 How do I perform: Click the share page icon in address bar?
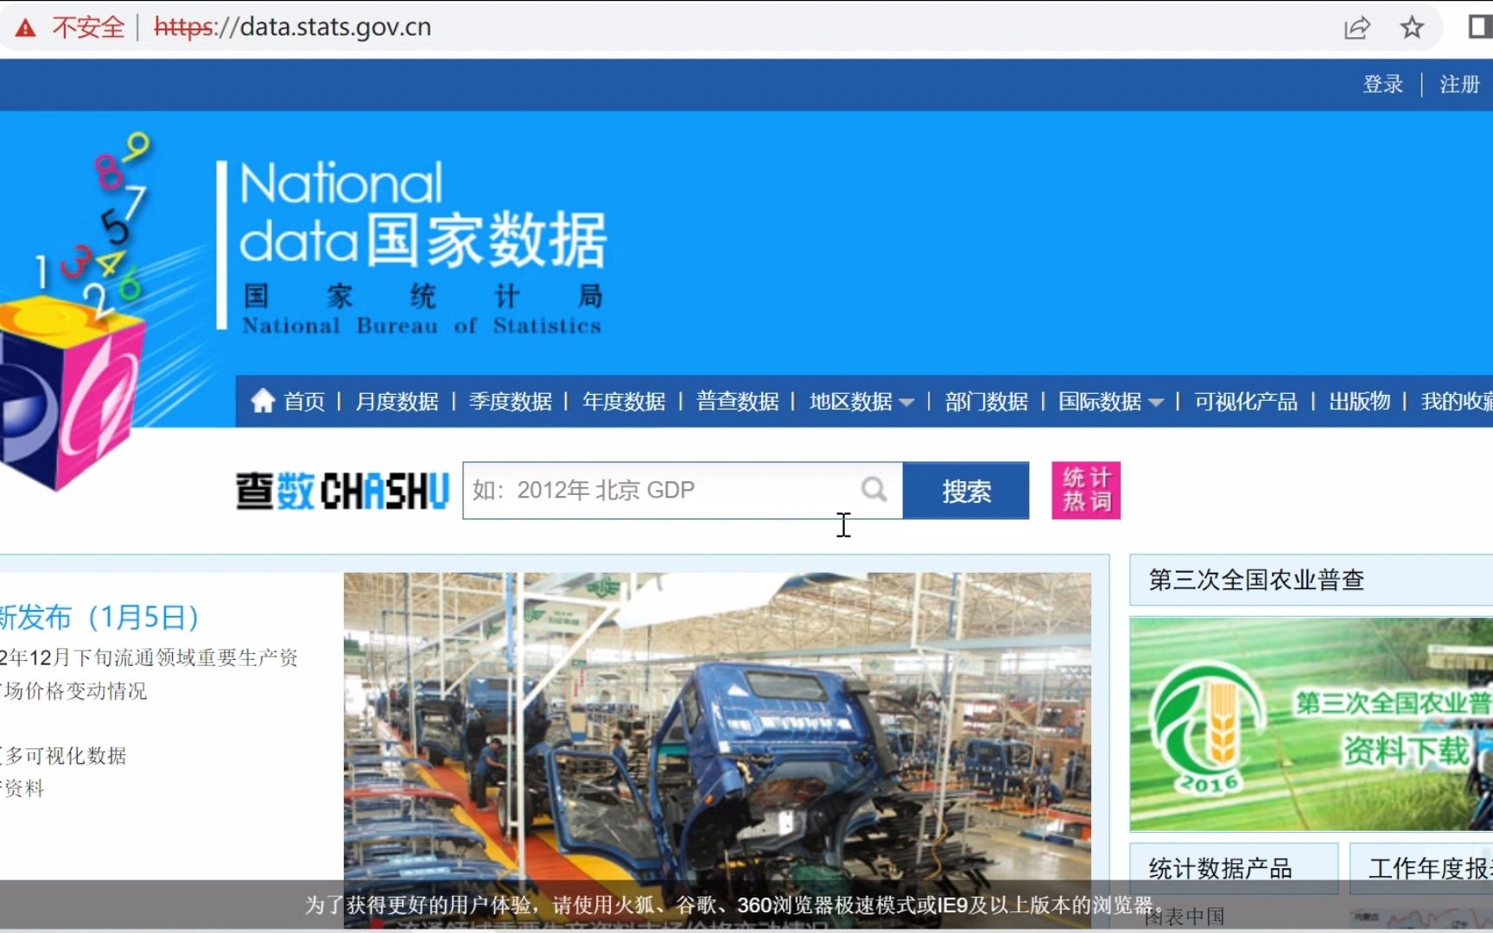1356,28
